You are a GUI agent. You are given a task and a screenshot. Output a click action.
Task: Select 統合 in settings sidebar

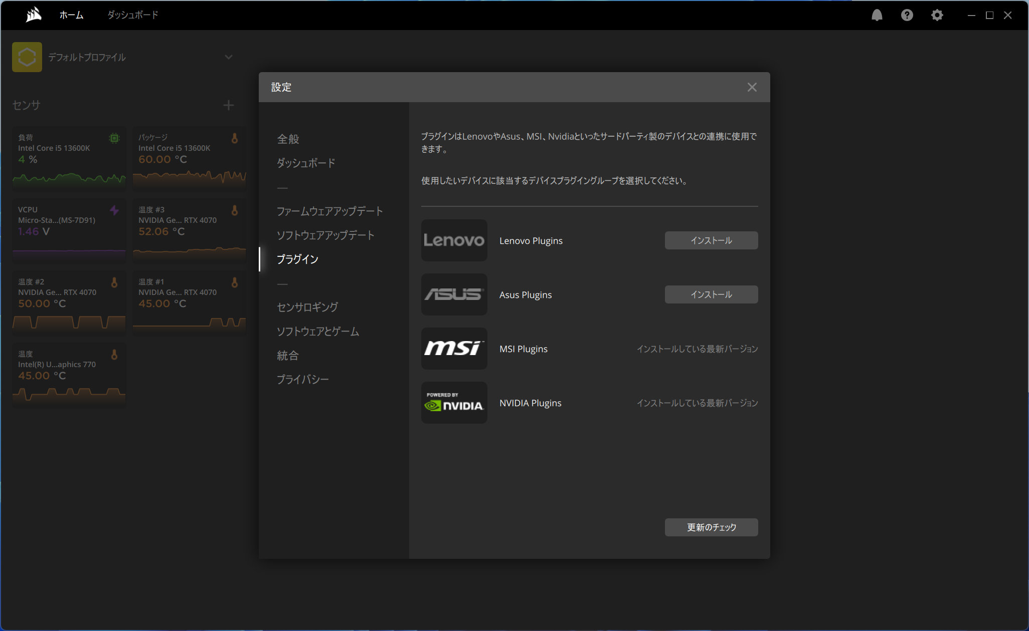click(x=288, y=355)
